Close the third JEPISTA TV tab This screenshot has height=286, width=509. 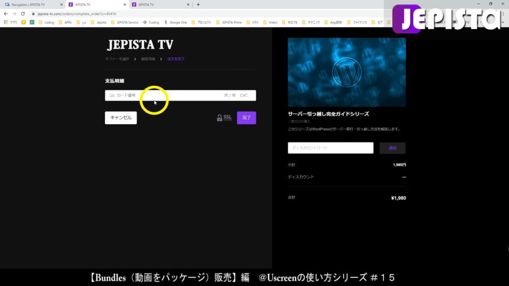(188, 4)
